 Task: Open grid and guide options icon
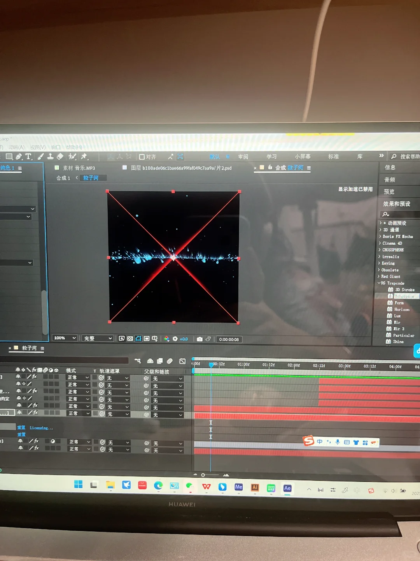coord(155,339)
